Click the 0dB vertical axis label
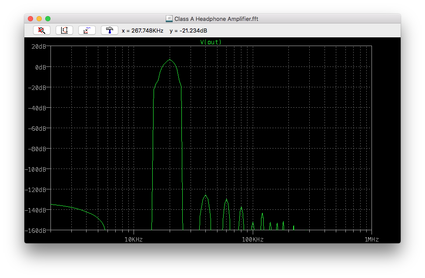Image resolution: width=425 pixels, height=278 pixels. click(40, 67)
